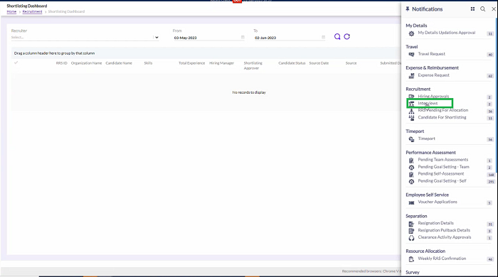
Task: Open the grid view icon in Notifications header
Action: click(x=472, y=9)
